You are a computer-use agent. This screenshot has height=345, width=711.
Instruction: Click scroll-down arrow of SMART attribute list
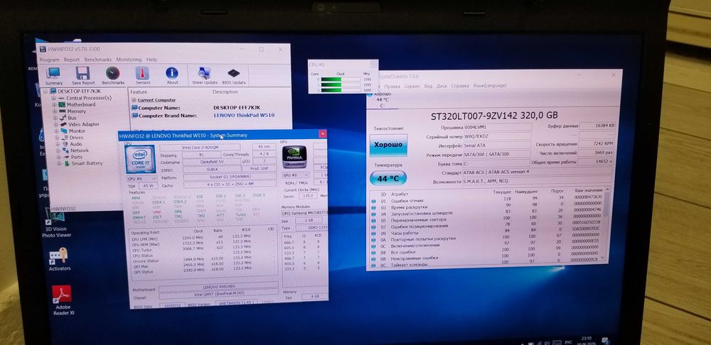(603, 257)
